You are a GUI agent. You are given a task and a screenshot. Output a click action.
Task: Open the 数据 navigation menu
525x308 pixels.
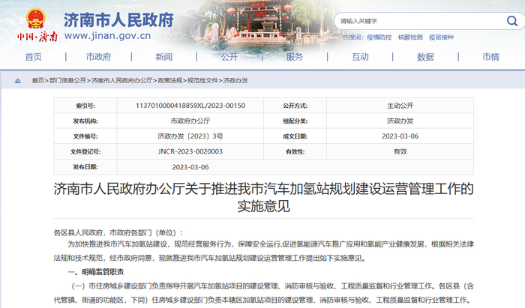click(x=425, y=57)
